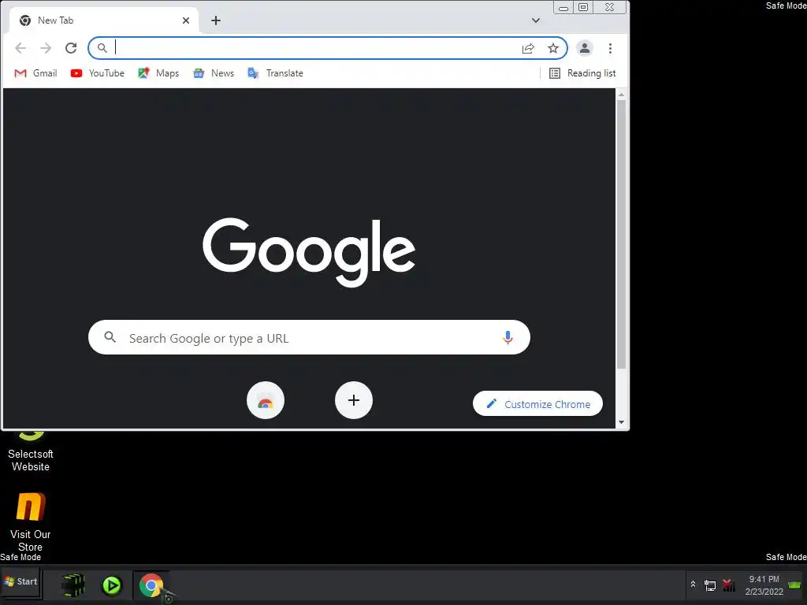This screenshot has width=807, height=605.
Task: Bookmark this tab with the star icon
Action: (553, 48)
